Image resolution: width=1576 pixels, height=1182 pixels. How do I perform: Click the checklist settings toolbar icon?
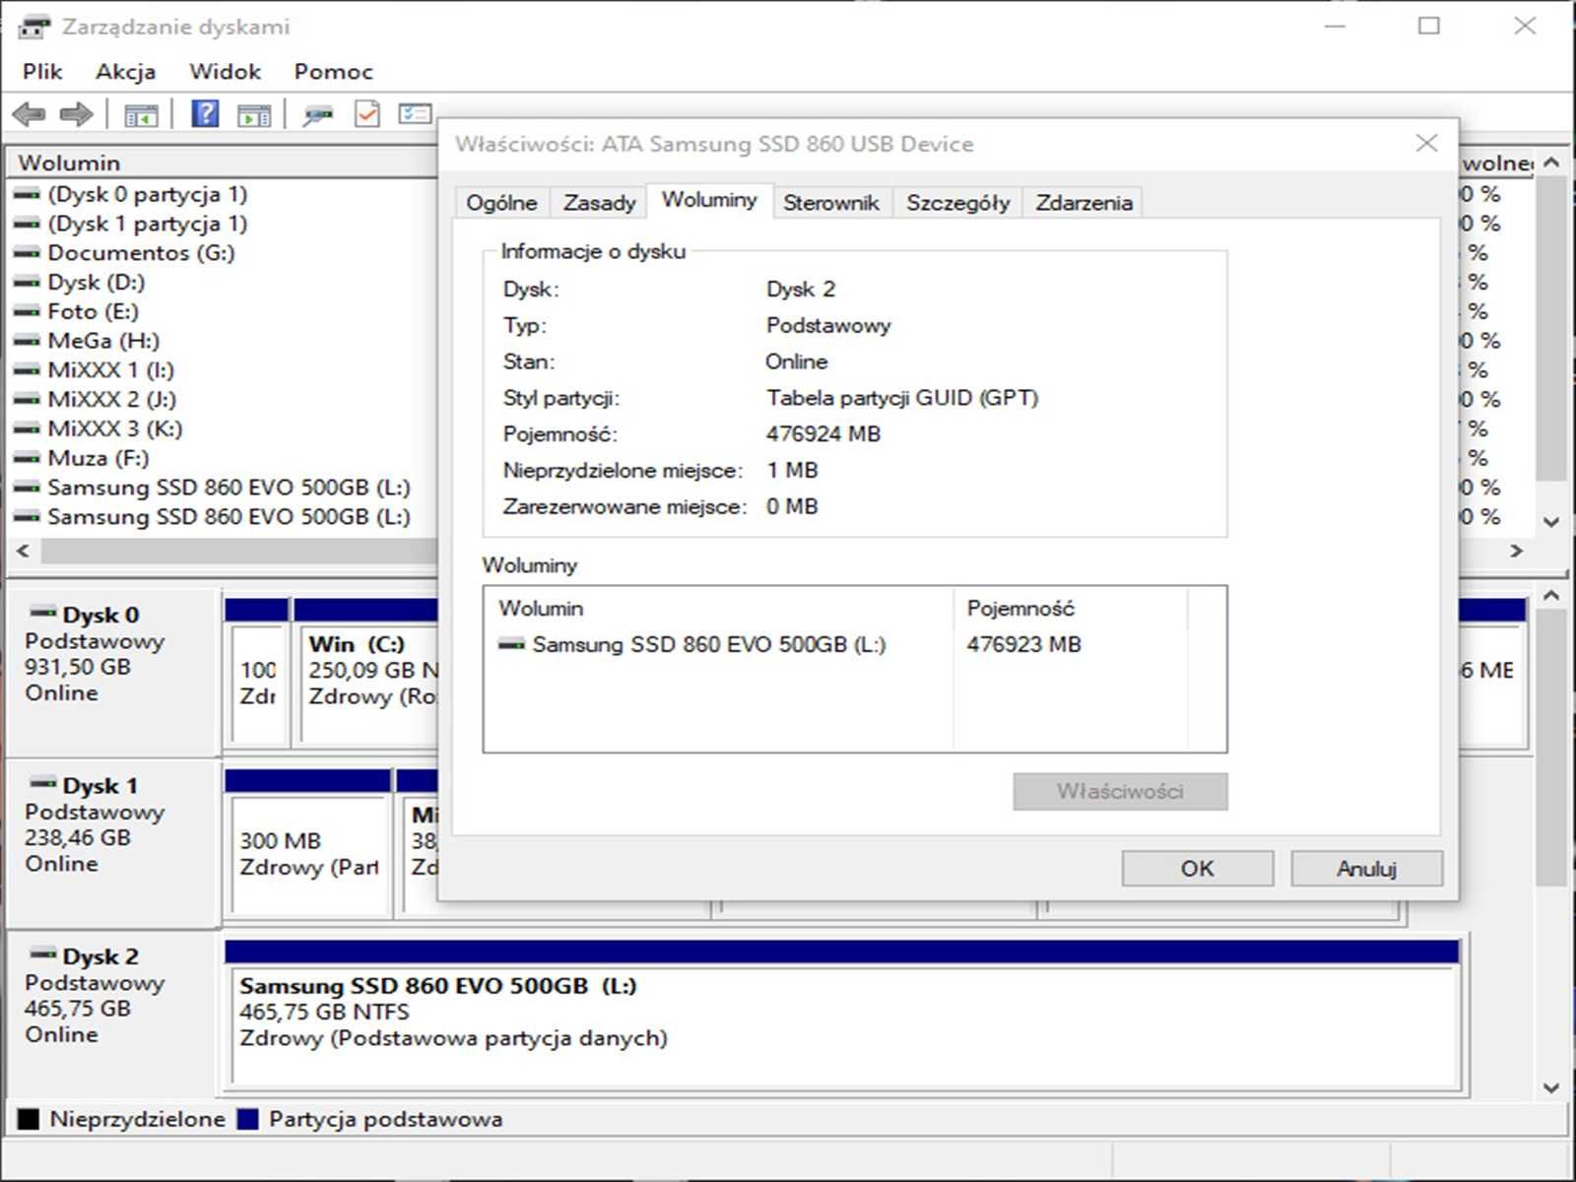tap(415, 114)
